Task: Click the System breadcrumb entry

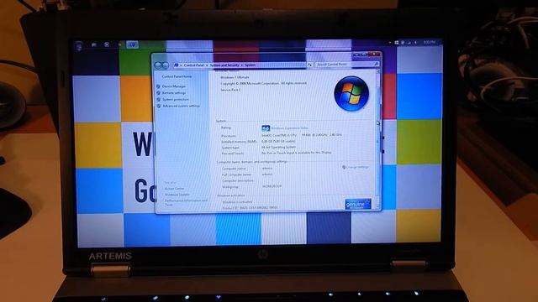Action: (250, 65)
